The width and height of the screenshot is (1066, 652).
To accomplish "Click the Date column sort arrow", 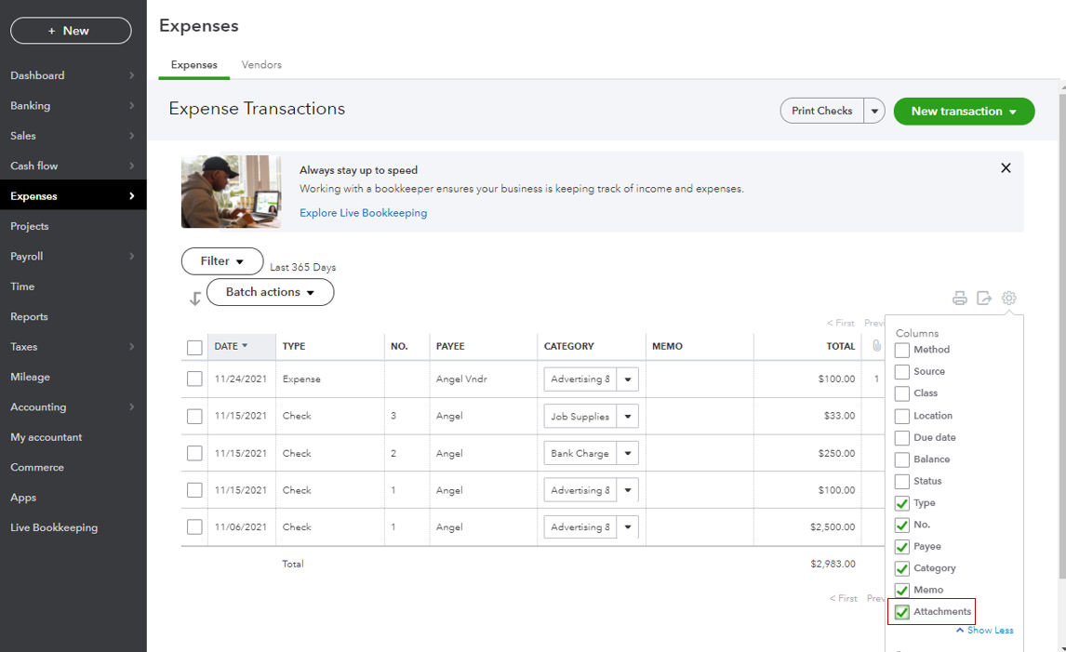I will (245, 346).
